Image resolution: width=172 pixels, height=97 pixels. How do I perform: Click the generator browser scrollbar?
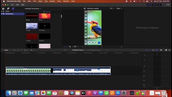pos(61,16)
